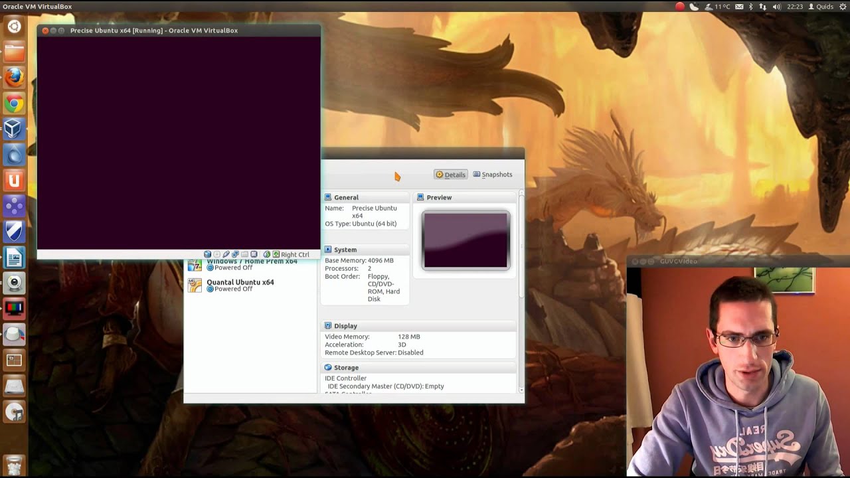This screenshot has height=478, width=850.
Task: Click the Precise Ubuntu x64 VM screen area
Action: click(x=179, y=143)
